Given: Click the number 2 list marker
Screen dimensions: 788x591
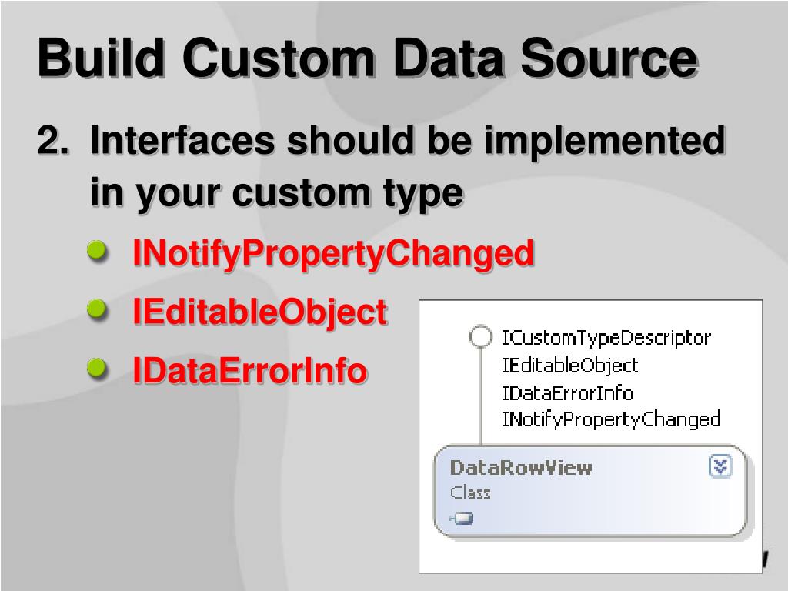Looking at the screenshot, I should (51, 142).
